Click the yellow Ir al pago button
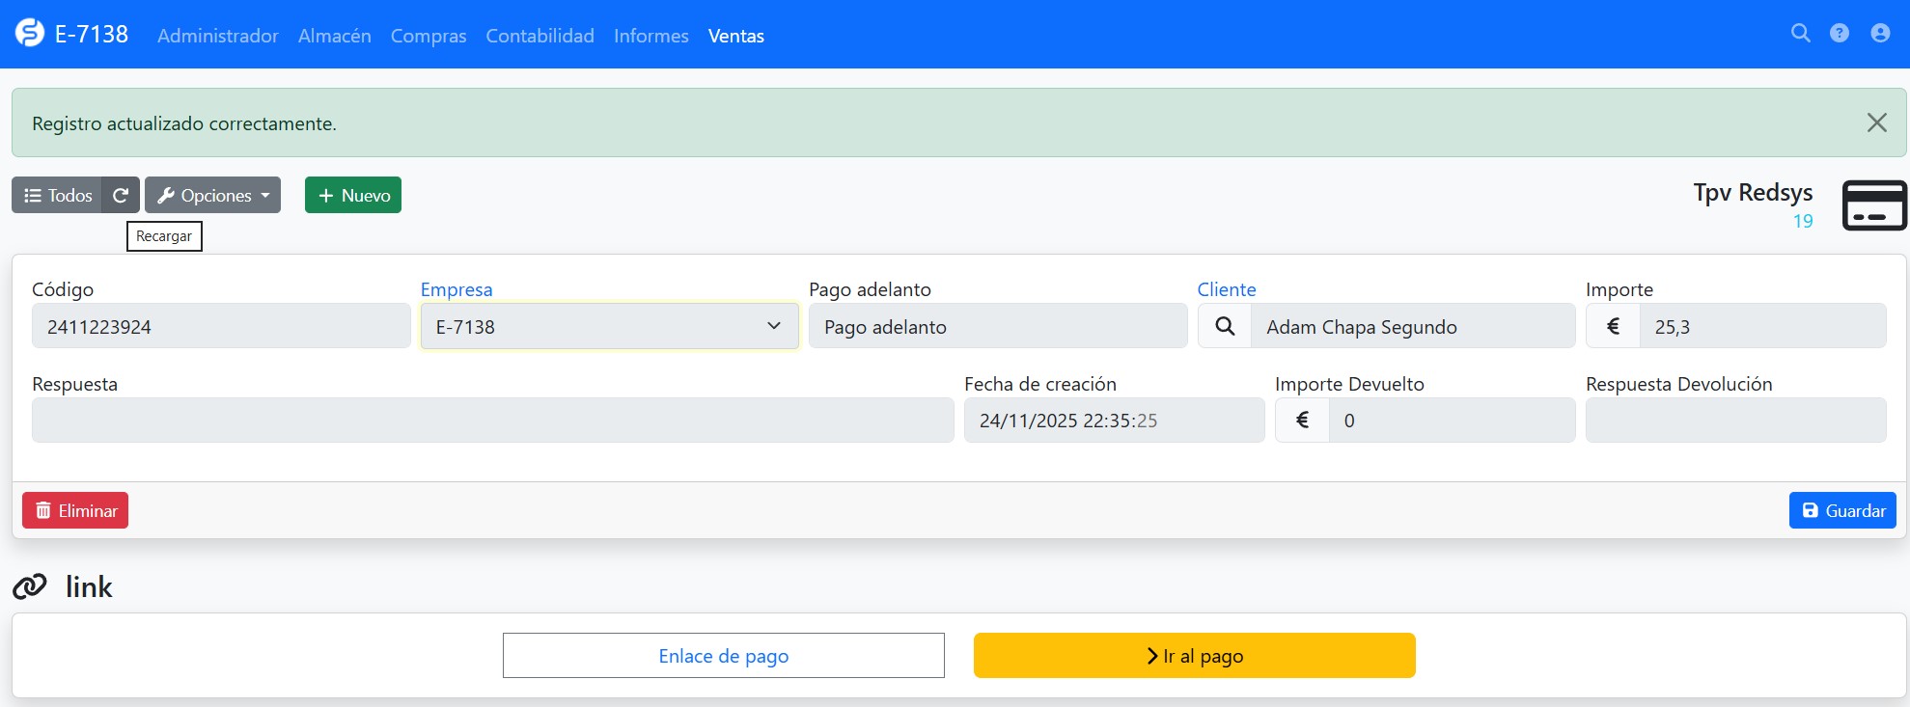Screen dimensions: 1910x707 coord(1194,656)
